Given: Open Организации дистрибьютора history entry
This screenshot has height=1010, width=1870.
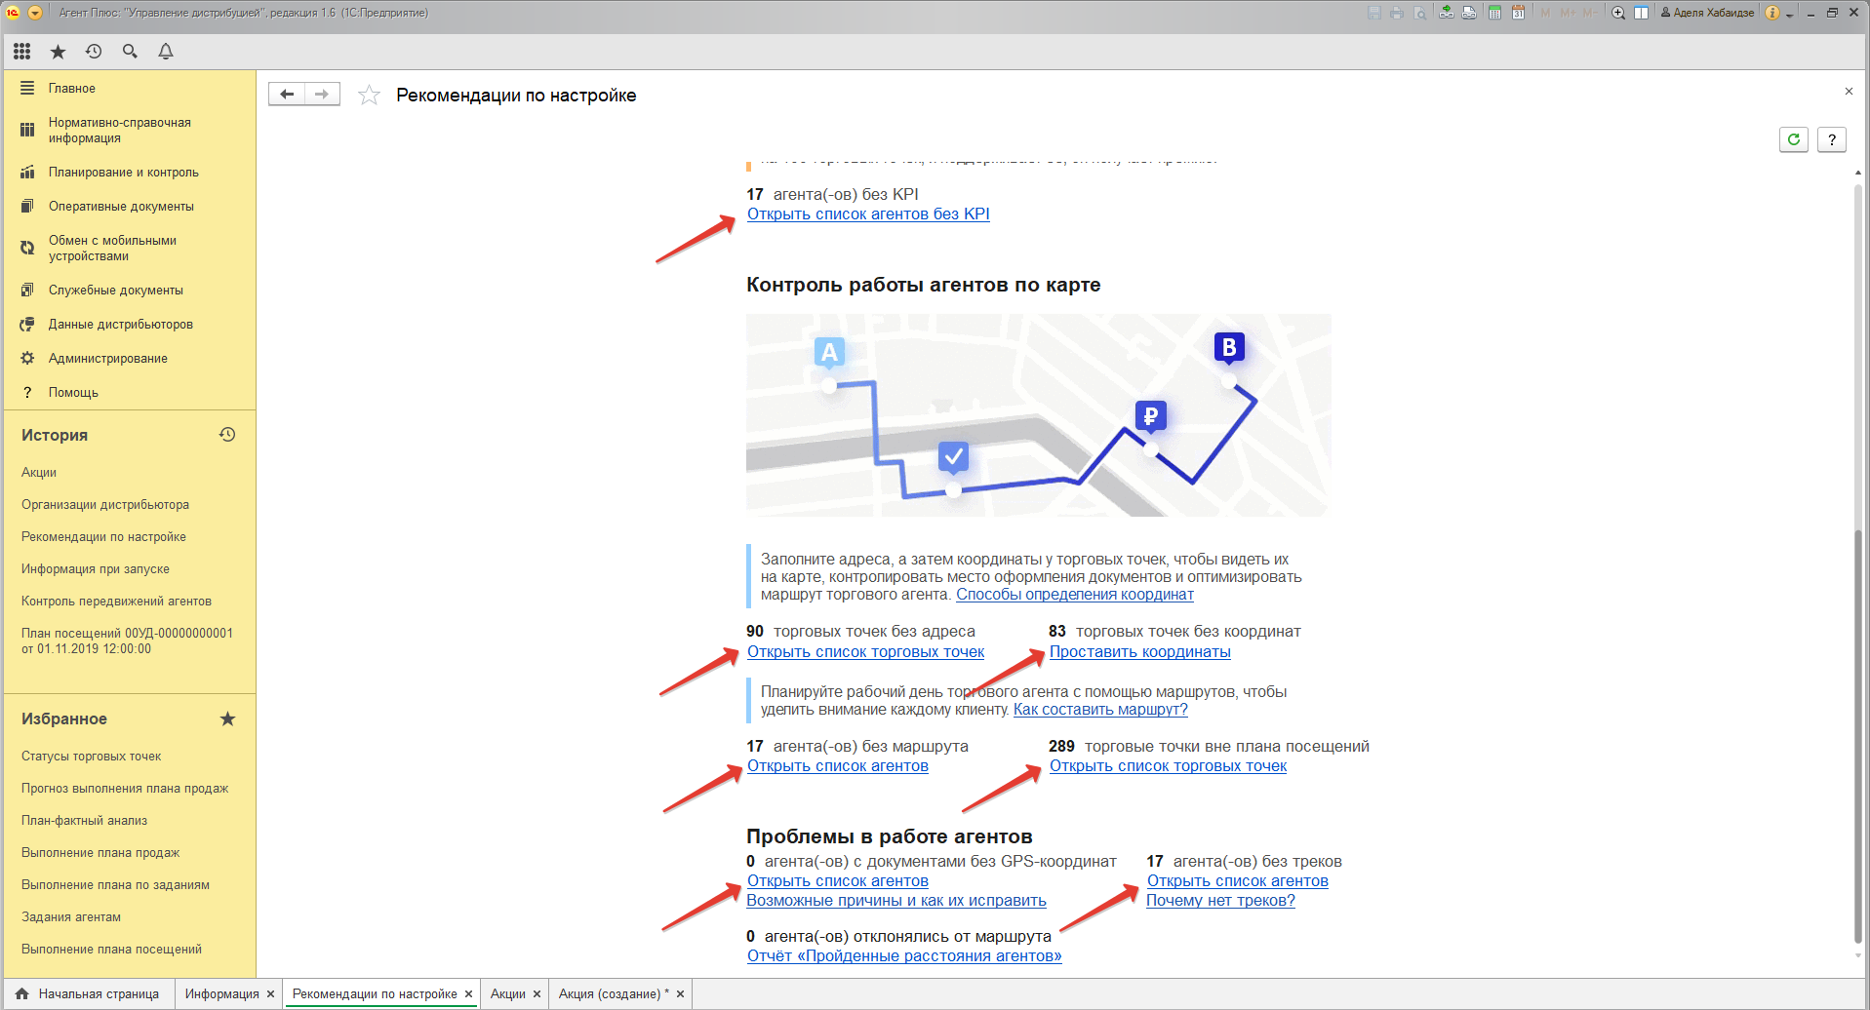Looking at the screenshot, I should pos(105,504).
